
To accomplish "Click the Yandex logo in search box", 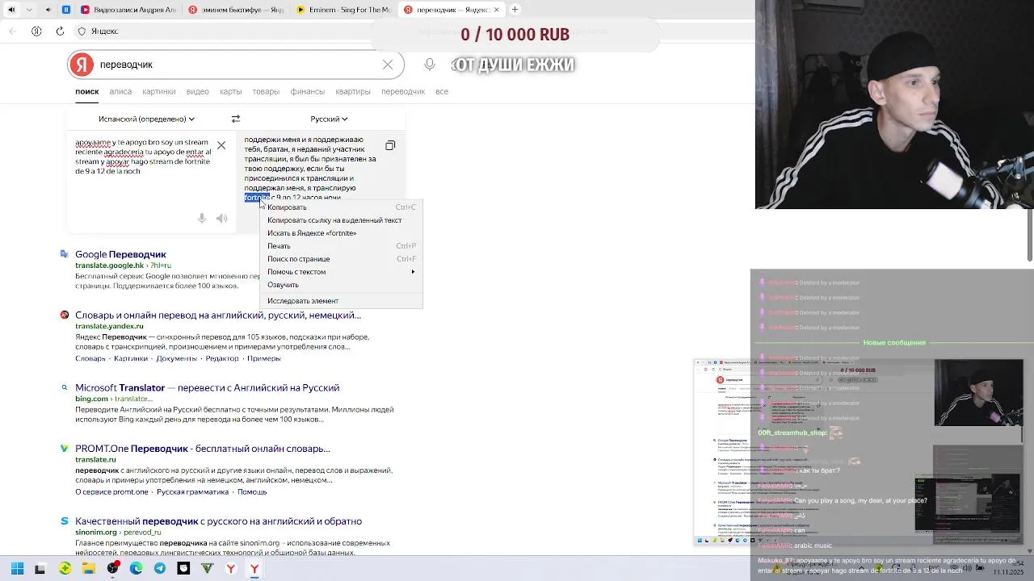I will (81, 65).
